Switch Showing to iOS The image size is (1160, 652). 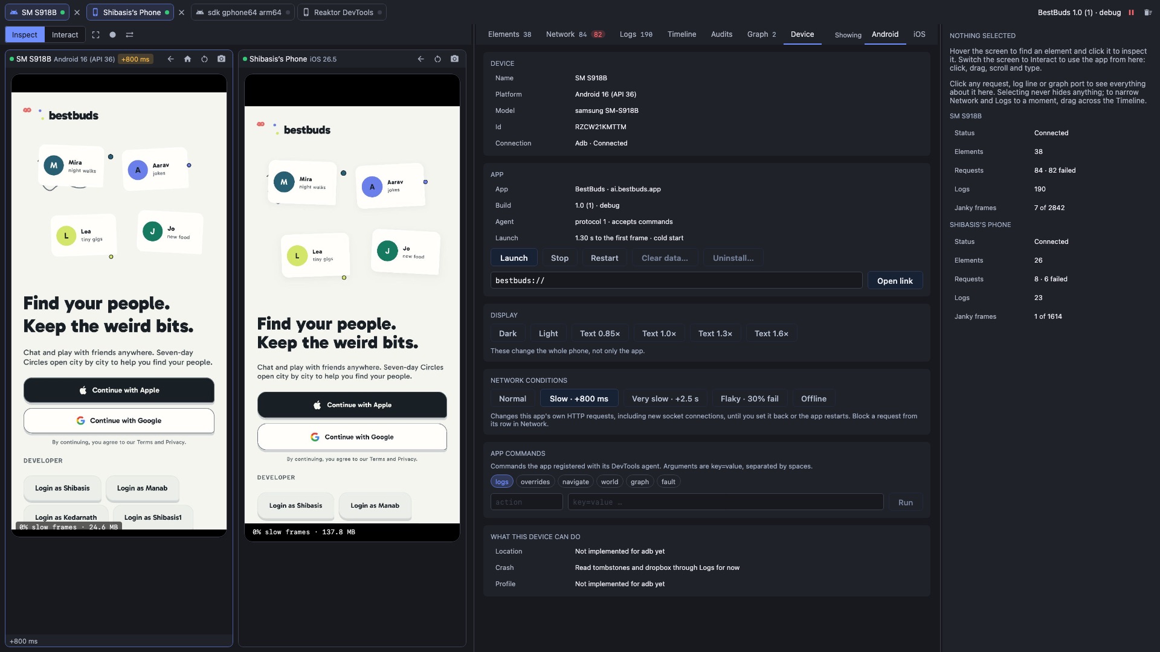[x=919, y=34]
